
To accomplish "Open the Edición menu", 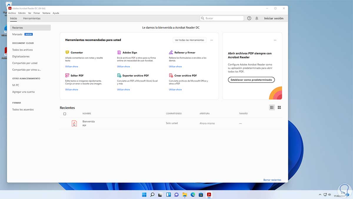I will [22, 13].
